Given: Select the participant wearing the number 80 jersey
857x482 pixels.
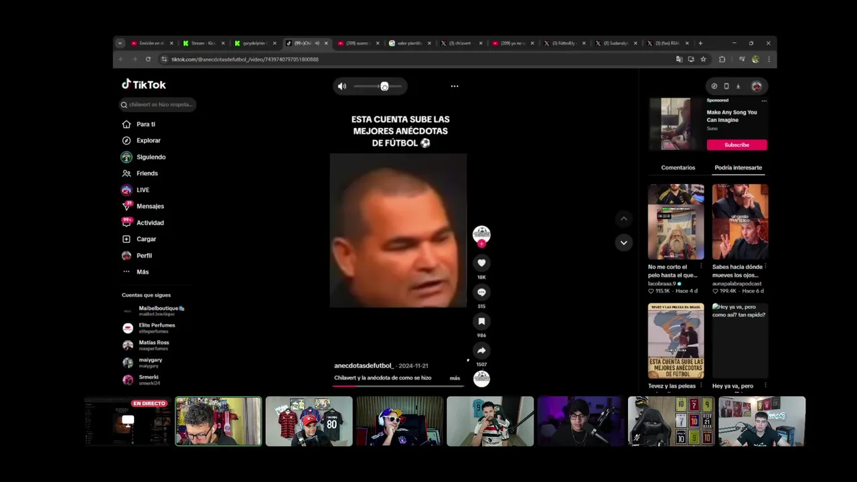Looking at the screenshot, I should (x=309, y=421).
